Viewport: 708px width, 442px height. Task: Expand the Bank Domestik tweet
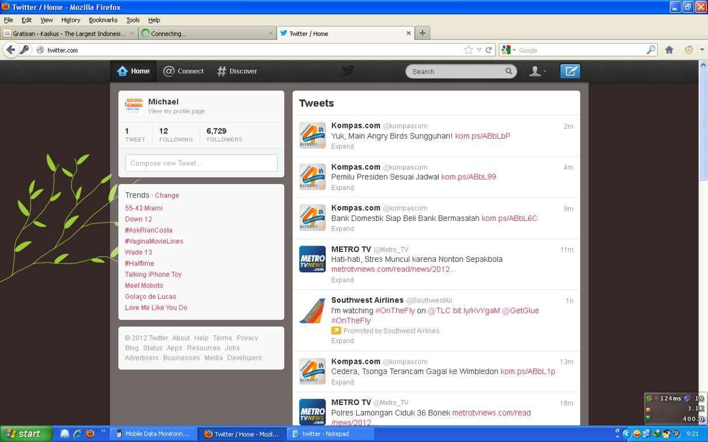(x=342, y=228)
